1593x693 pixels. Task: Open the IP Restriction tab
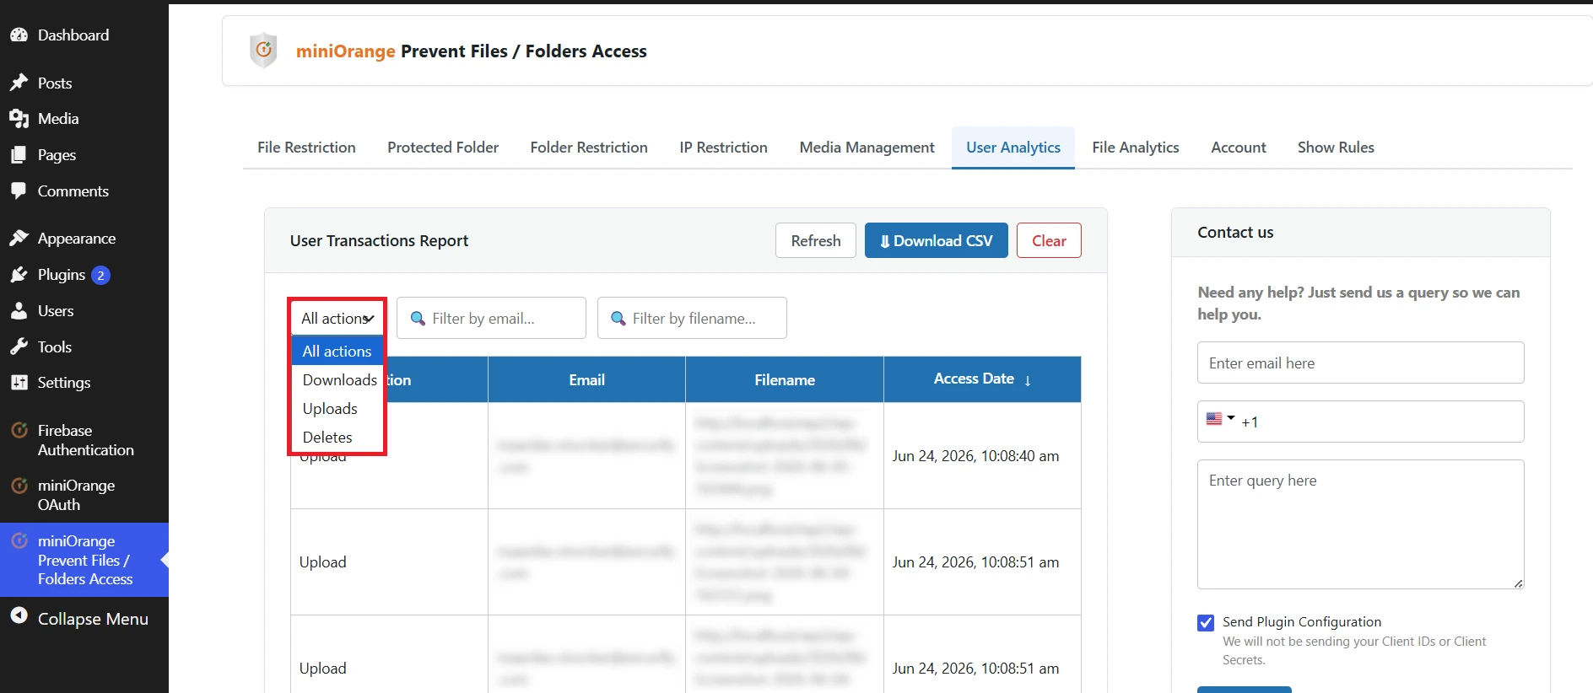(x=724, y=148)
